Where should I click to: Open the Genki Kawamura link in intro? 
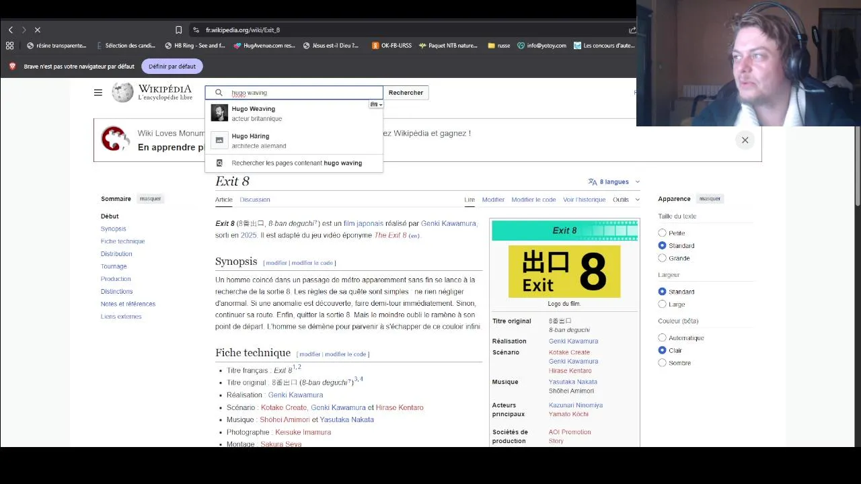tap(449, 223)
